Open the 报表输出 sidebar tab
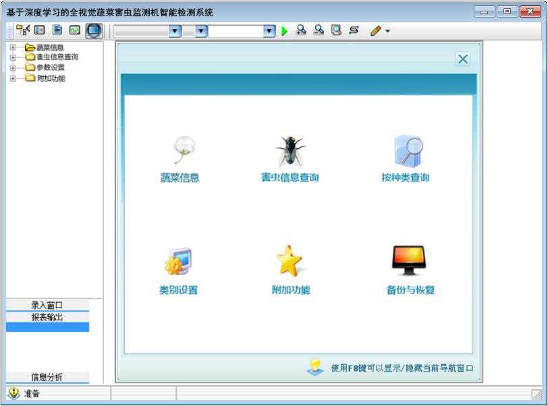 pyautogui.click(x=47, y=317)
